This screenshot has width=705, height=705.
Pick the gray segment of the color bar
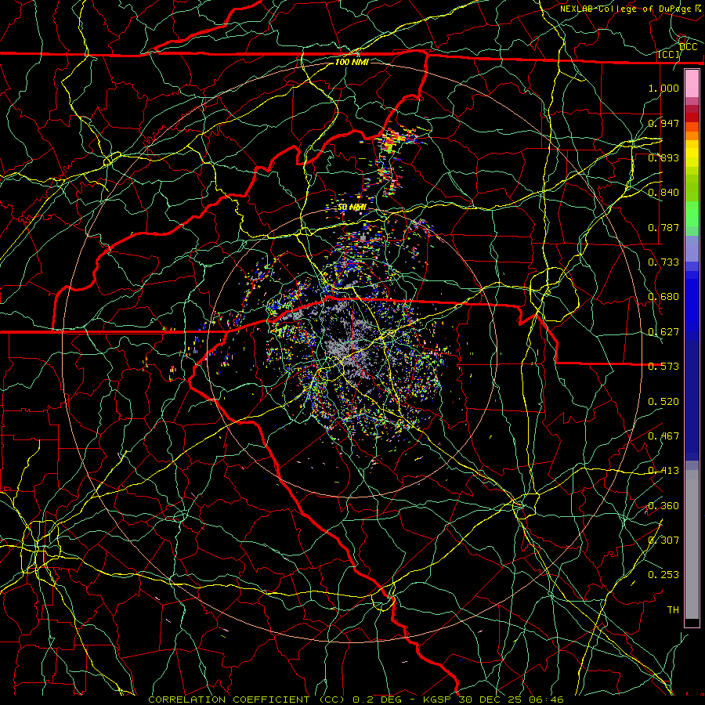pos(692,544)
